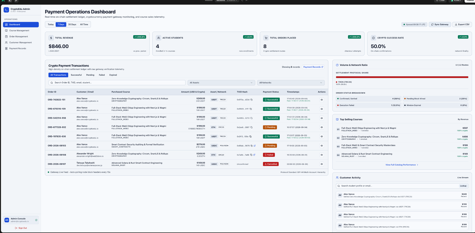This screenshot has width=475, height=233.
Task: Click Advanced Solana & Rust in Top Selling
Action: (367, 154)
